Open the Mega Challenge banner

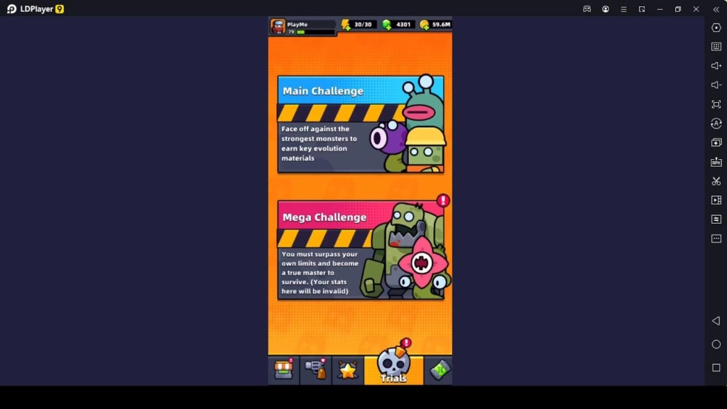click(x=360, y=250)
